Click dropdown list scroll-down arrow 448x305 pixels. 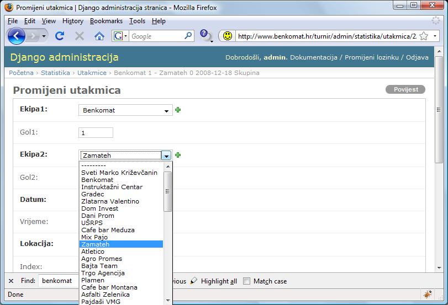[x=168, y=300]
